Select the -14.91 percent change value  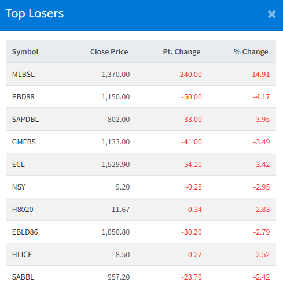point(259,74)
